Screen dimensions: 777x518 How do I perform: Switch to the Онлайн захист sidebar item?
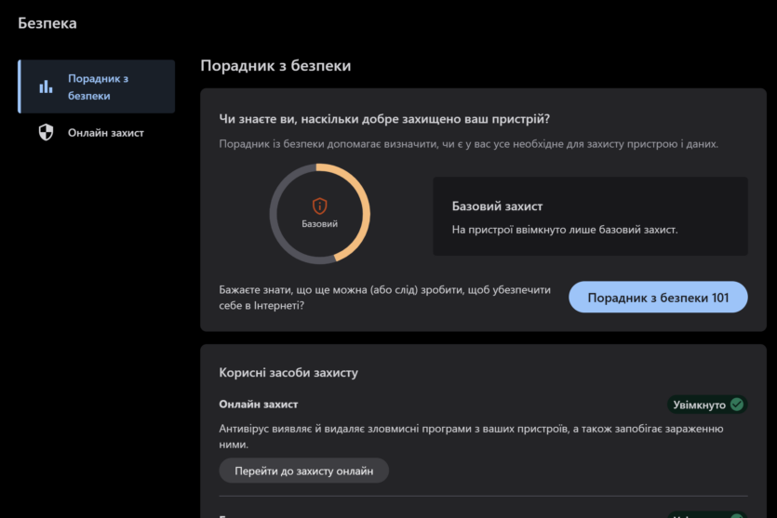[97, 133]
